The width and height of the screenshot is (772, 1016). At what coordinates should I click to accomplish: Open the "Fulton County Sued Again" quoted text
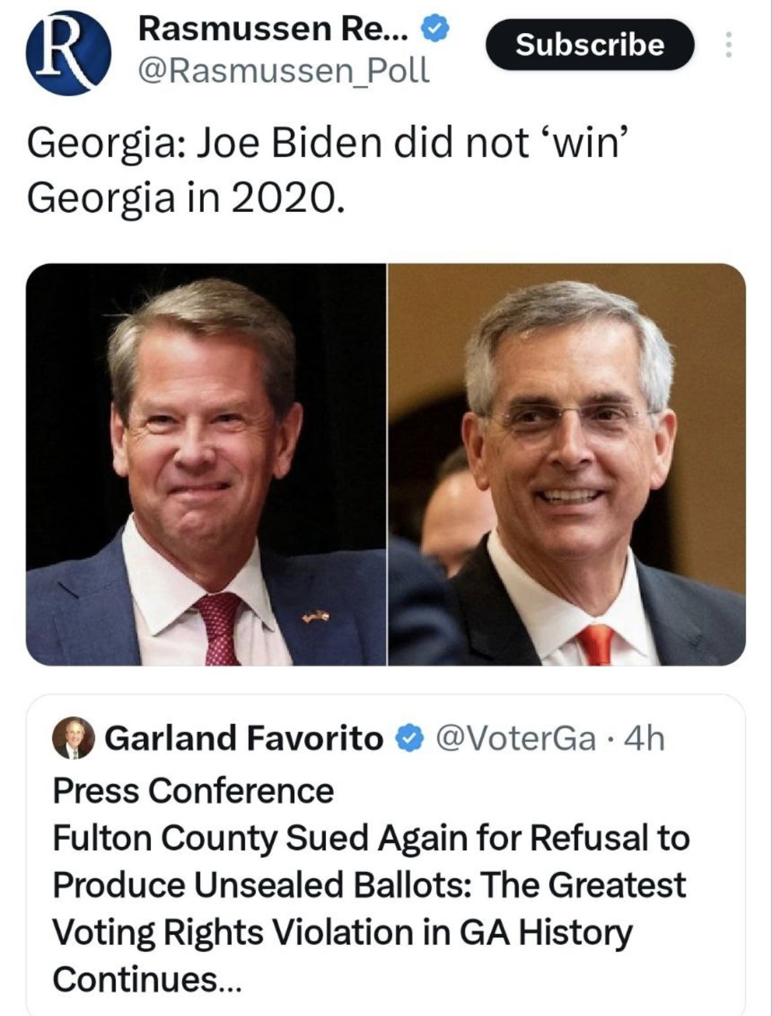(x=371, y=838)
